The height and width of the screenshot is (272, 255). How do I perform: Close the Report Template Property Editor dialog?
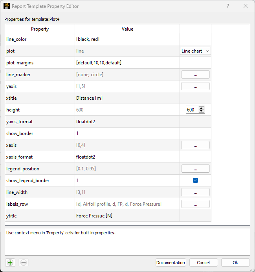(x=246, y=6)
